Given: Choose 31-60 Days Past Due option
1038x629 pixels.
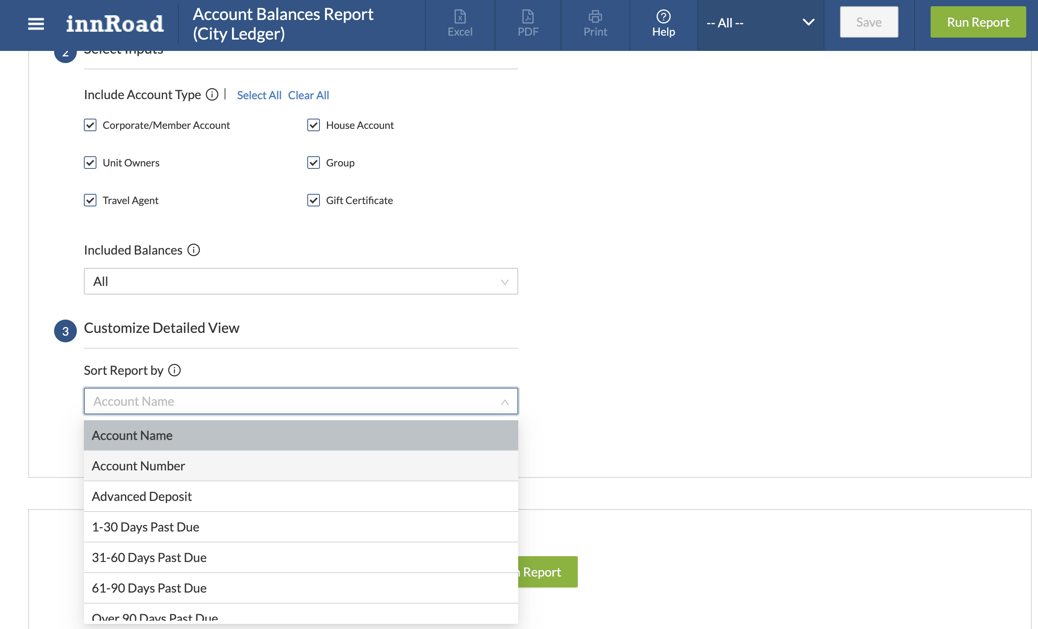Looking at the screenshot, I should tap(300, 557).
